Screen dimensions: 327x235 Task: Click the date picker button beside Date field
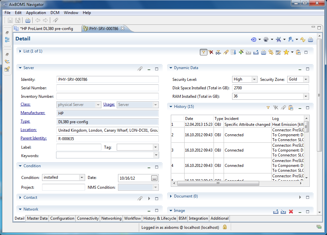154,178
